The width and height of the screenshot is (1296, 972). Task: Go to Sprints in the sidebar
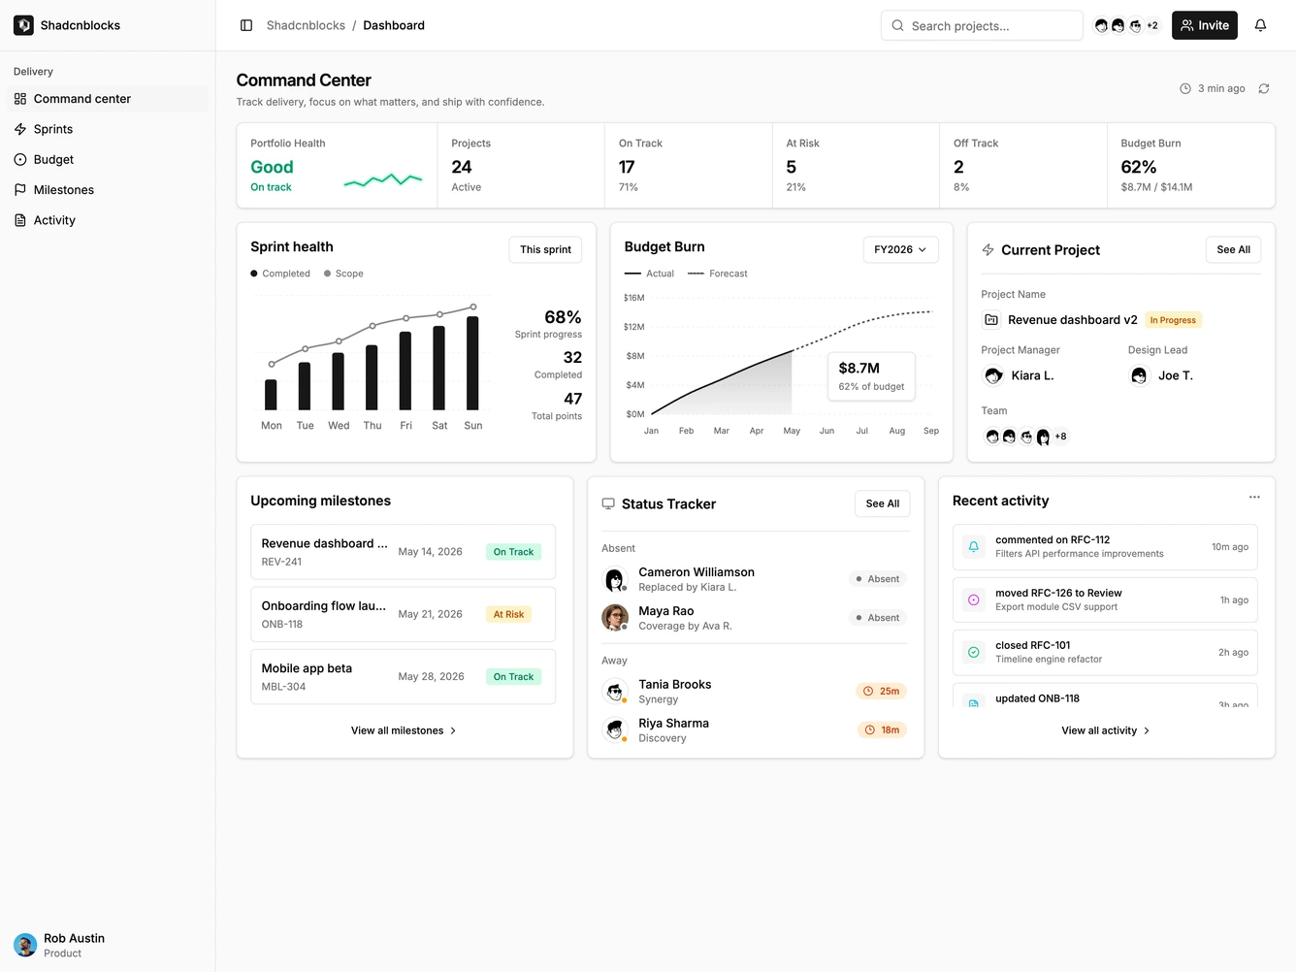(x=108, y=129)
